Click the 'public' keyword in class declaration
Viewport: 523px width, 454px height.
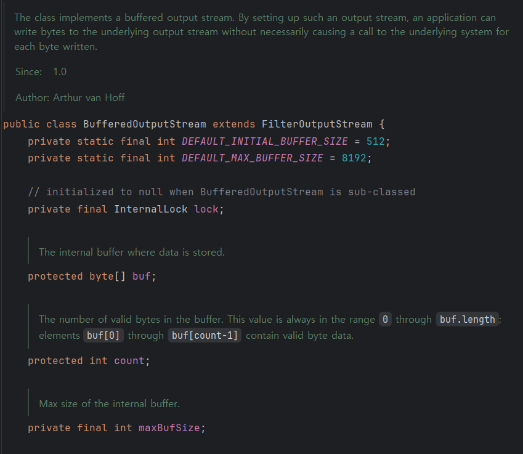tap(22, 124)
